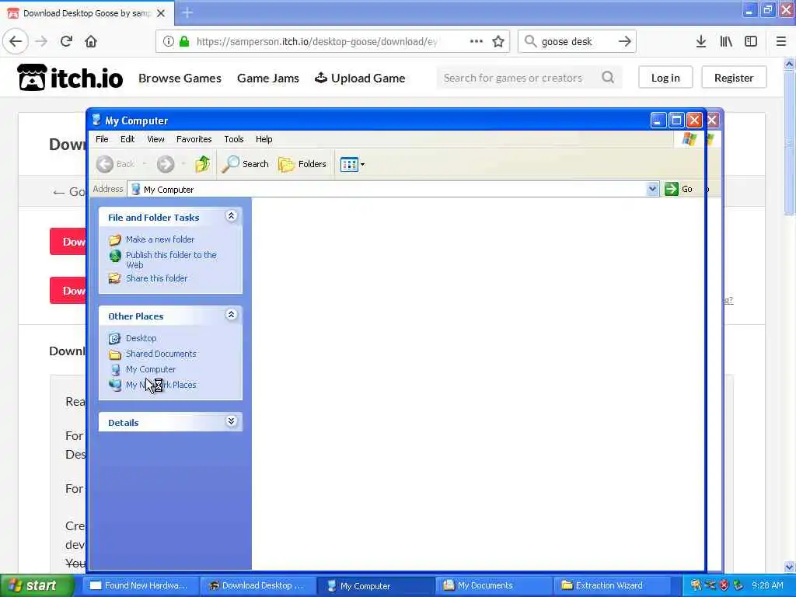796x597 pixels.
Task: Go to Desktop in Other Places
Action: point(141,338)
